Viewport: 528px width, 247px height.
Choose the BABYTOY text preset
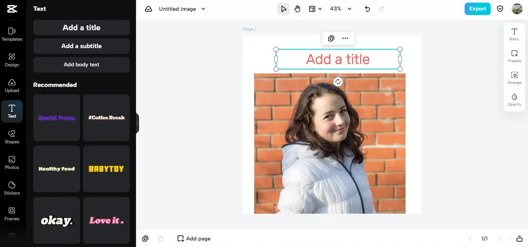(106, 169)
